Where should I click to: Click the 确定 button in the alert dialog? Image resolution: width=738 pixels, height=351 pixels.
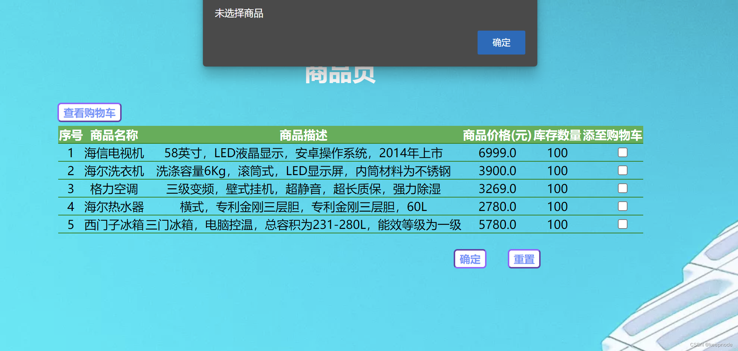click(501, 43)
